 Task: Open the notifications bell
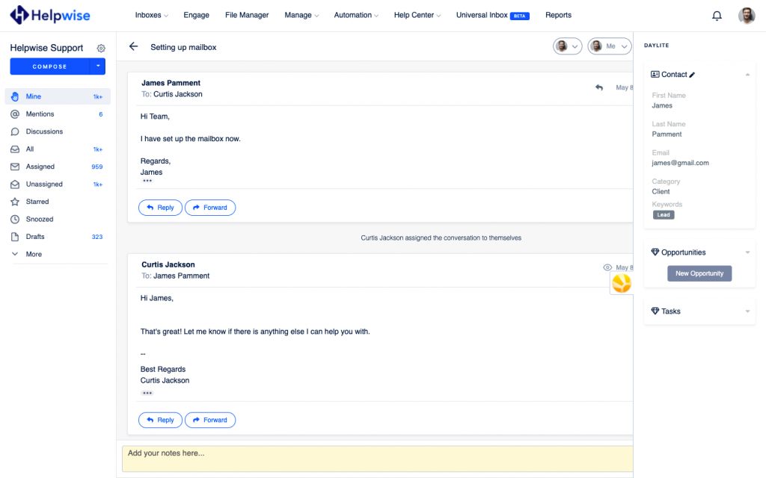pos(717,16)
